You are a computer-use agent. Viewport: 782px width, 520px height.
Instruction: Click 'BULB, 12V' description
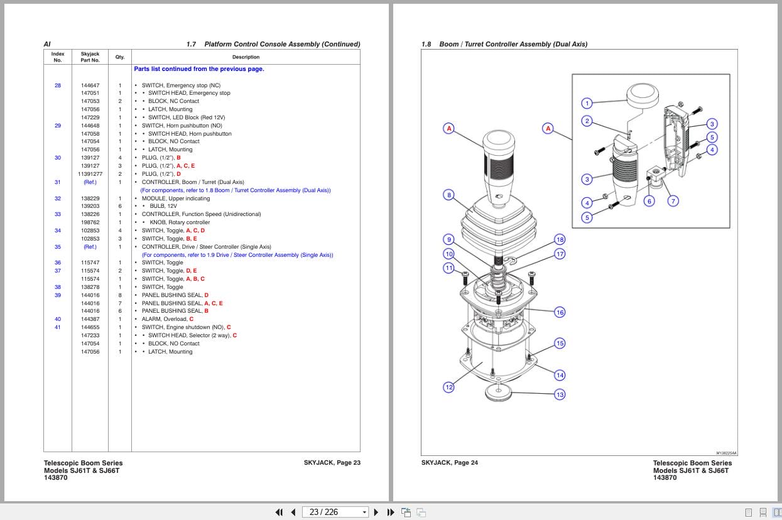click(163, 206)
